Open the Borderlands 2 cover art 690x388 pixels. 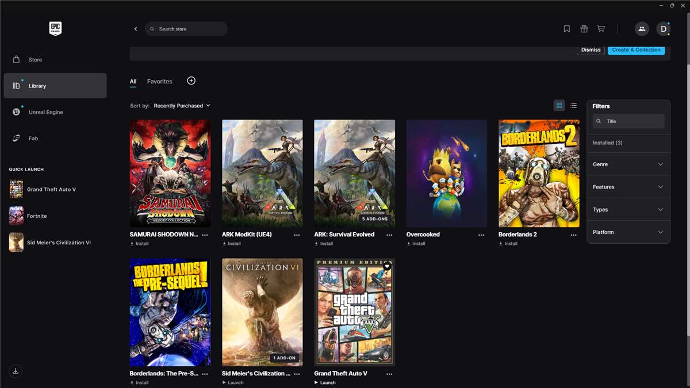click(x=539, y=174)
